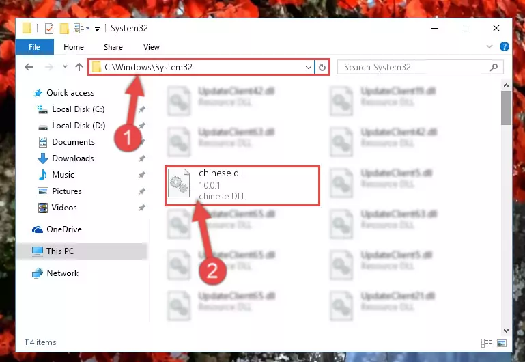The height and width of the screenshot is (362, 525).
Task: Open Help using the blue question icon
Action: pos(505,46)
